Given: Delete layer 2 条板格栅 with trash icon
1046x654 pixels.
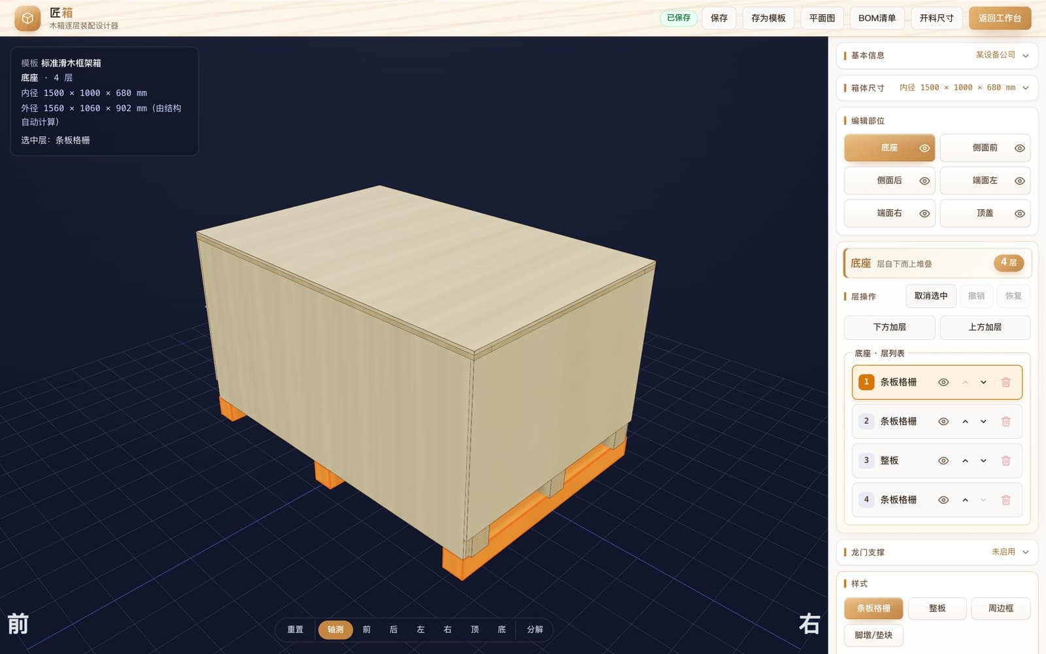Looking at the screenshot, I should (1006, 422).
